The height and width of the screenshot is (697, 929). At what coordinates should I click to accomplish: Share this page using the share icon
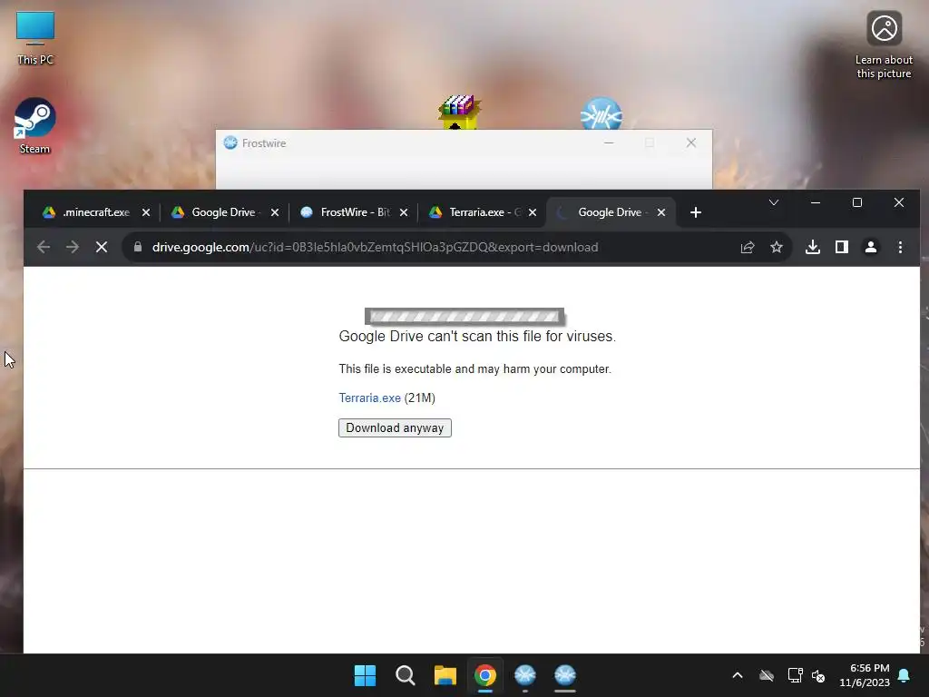pyautogui.click(x=748, y=247)
